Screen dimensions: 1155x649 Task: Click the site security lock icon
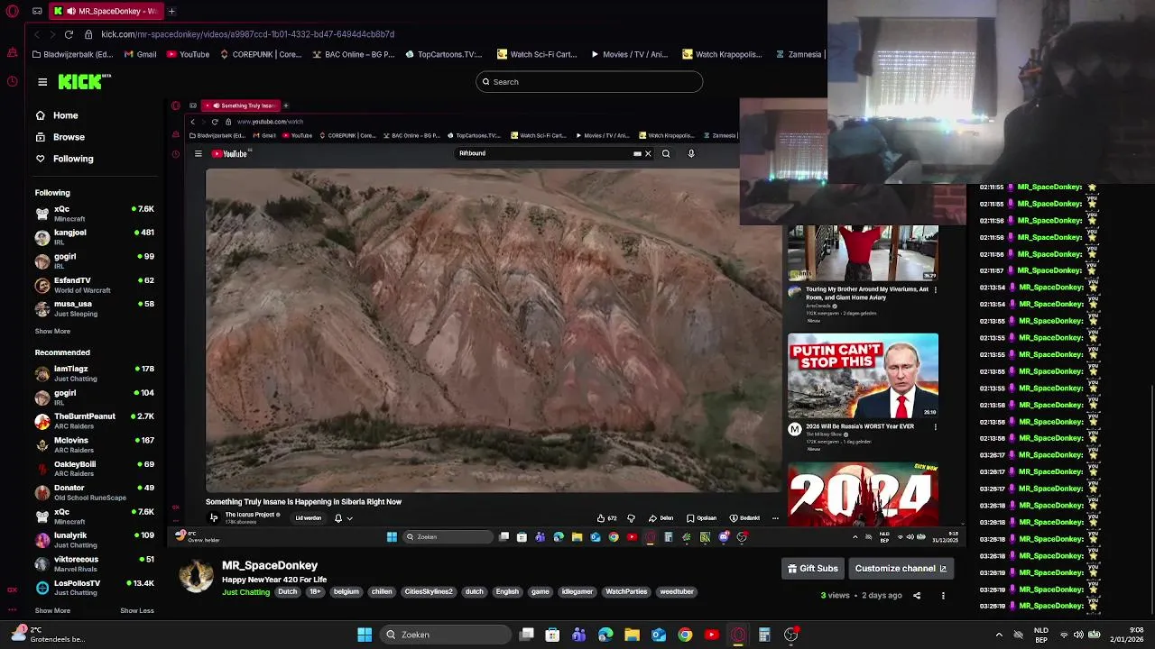tap(88, 34)
